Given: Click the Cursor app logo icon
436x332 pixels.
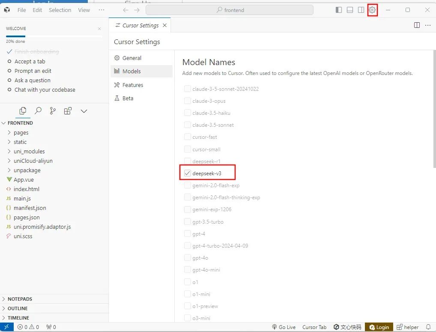Looking at the screenshot, I should 7,10.
